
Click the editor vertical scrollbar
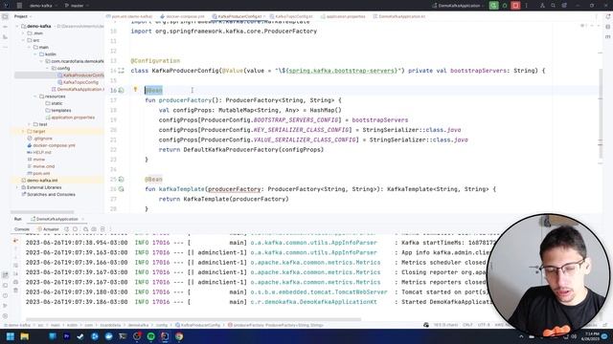coord(601,114)
